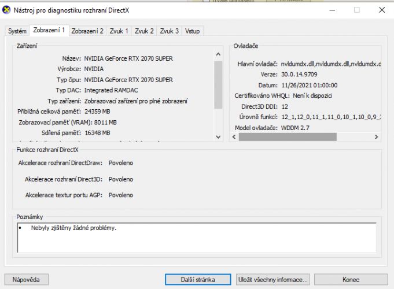
Task: Click the Výrobce value NVIDIA
Action: click(94, 69)
